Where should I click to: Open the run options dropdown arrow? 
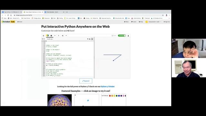pyautogui.click(x=55, y=36)
